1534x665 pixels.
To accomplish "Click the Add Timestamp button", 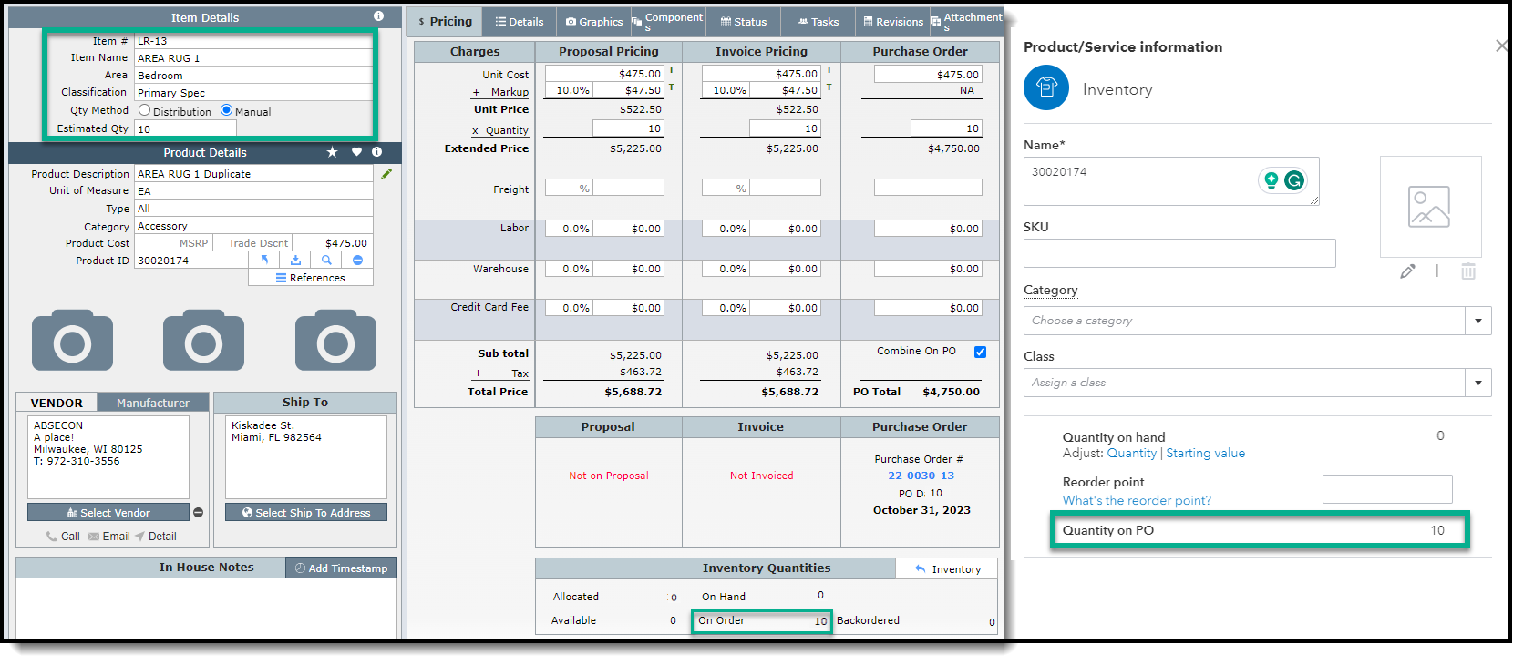I will coord(342,568).
